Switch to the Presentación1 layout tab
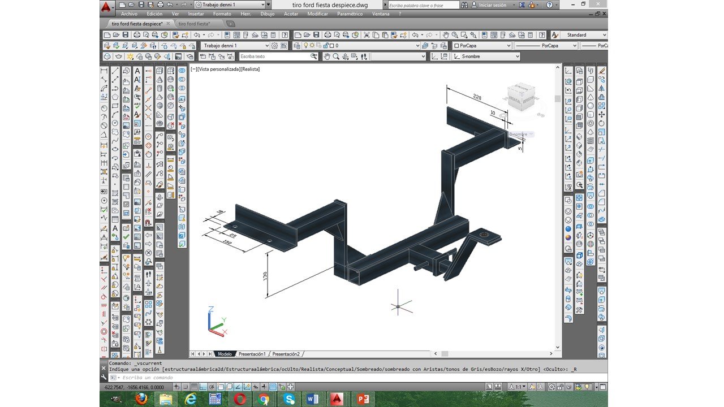Viewport: 724px width, 407px height. (252, 354)
